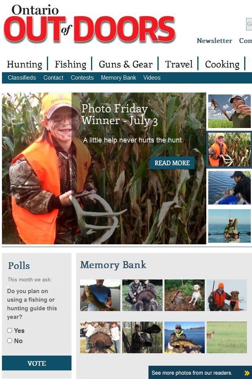252x379 pixels.
Task: Open the Travel section
Action: point(179,64)
